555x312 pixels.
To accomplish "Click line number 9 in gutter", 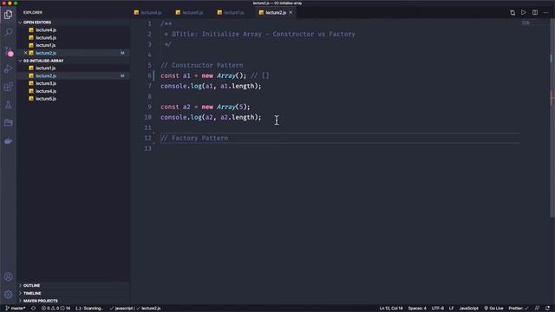I will 149,107.
